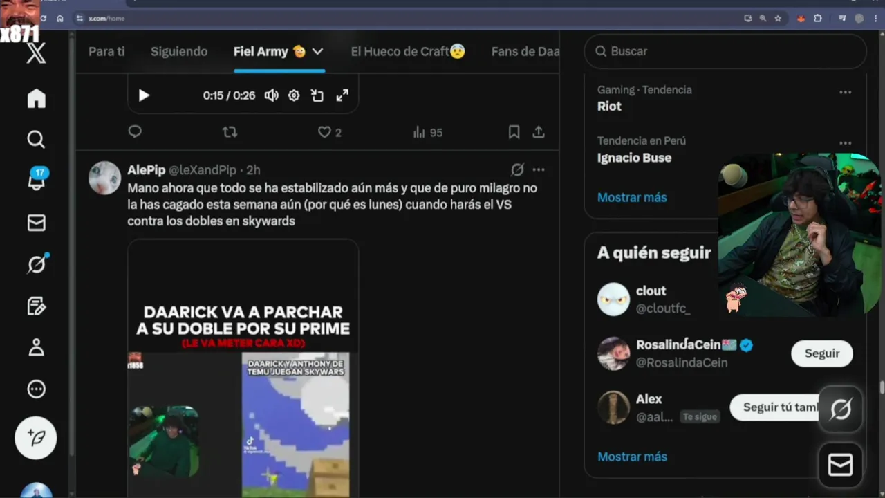This screenshot has width=885, height=498.
Task: Open the X logo home
Action: (36, 53)
